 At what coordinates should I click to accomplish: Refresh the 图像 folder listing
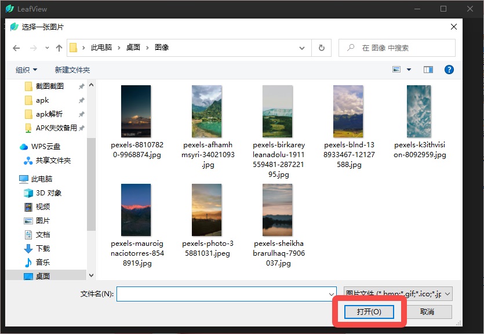[x=321, y=48]
